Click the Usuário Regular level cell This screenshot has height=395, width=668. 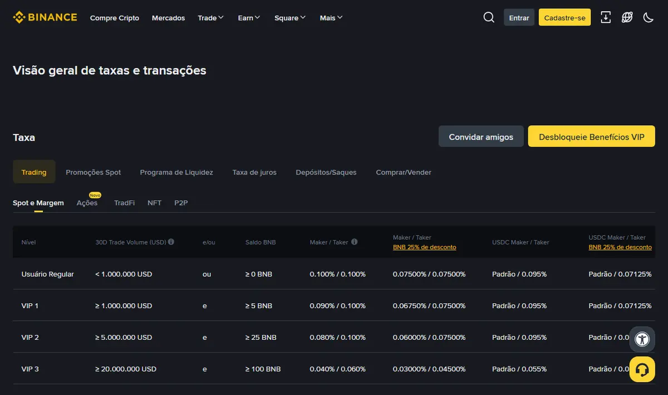pyautogui.click(x=47, y=274)
